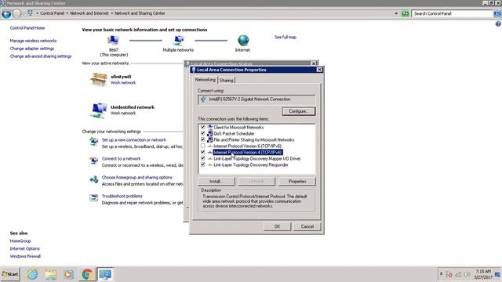Click the Connect to a network icon
Screen dimensions: 502x282
point(94,160)
